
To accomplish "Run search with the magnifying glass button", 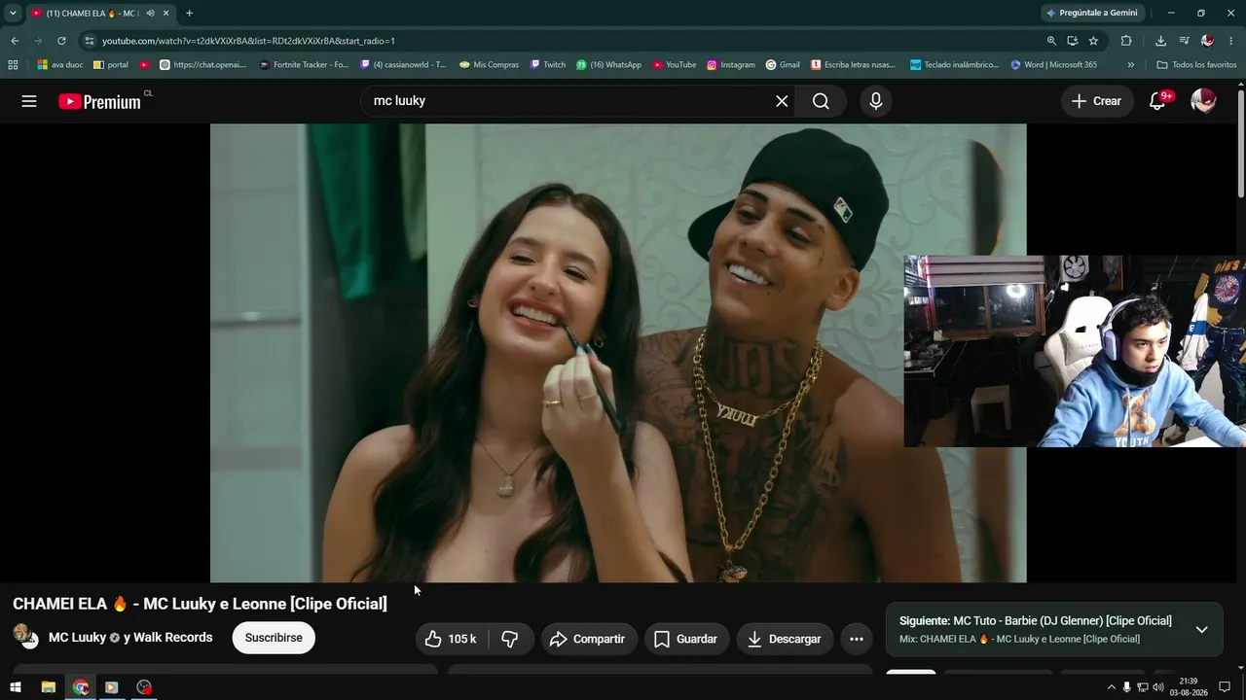I will tap(821, 101).
